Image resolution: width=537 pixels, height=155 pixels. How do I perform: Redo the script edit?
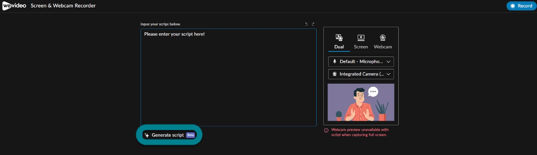point(313,24)
